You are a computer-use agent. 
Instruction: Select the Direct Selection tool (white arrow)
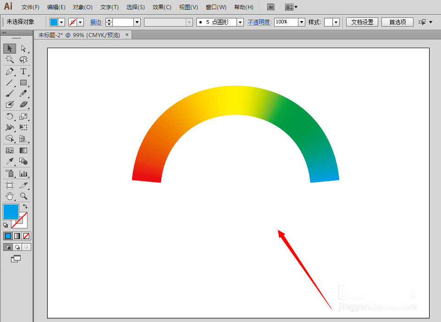23,49
